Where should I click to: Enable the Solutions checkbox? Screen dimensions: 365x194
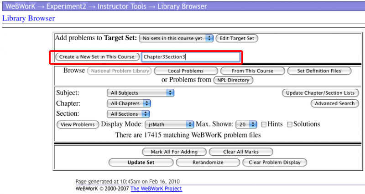point(290,124)
